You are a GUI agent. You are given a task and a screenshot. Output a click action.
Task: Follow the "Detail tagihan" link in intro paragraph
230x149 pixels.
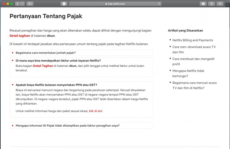(x=19, y=36)
